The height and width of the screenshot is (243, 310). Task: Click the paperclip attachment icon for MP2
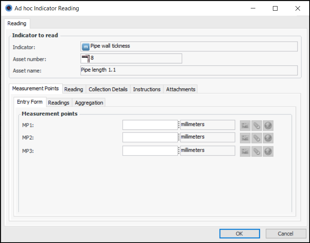click(256, 138)
